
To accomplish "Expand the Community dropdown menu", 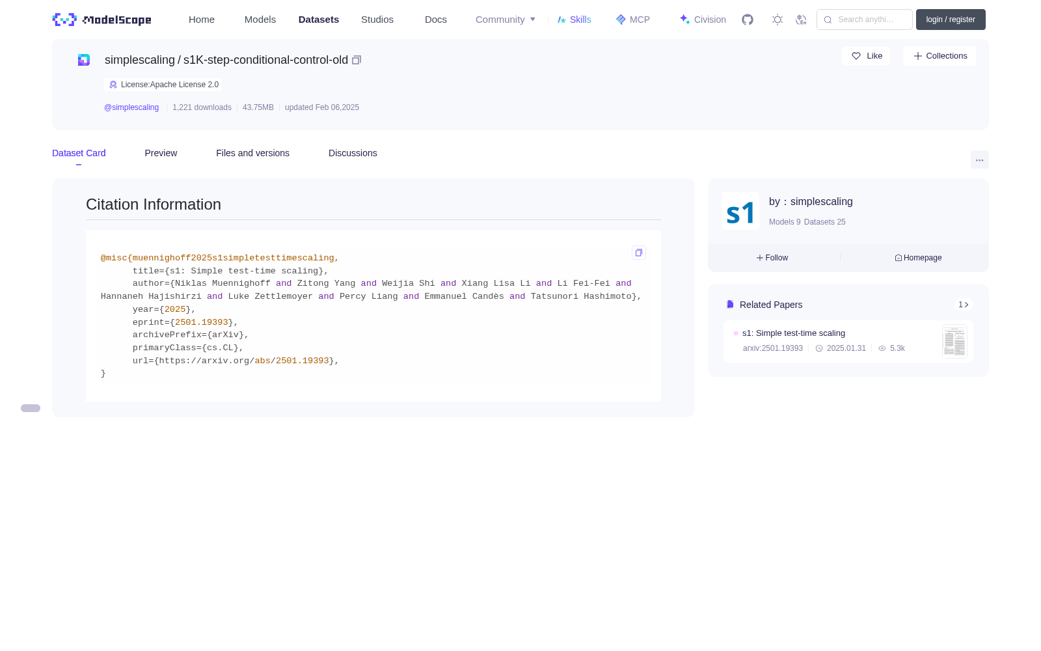I will tap(506, 20).
